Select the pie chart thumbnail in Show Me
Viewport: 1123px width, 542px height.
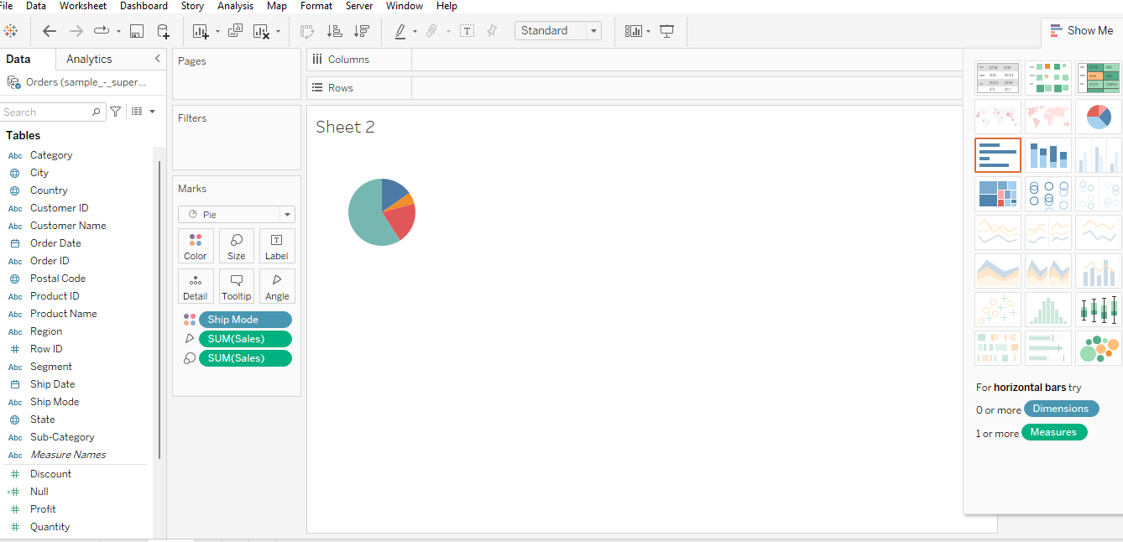[1098, 116]
